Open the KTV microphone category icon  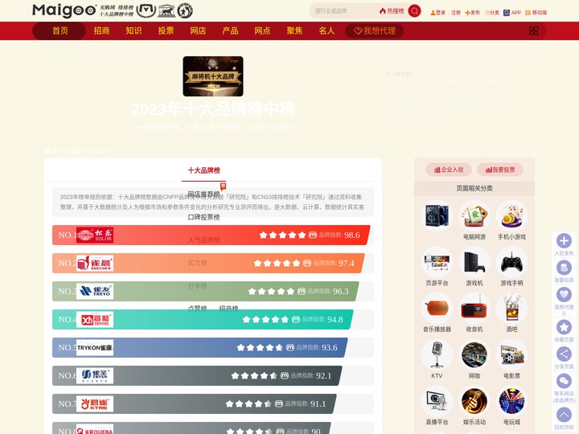(437, 355)
